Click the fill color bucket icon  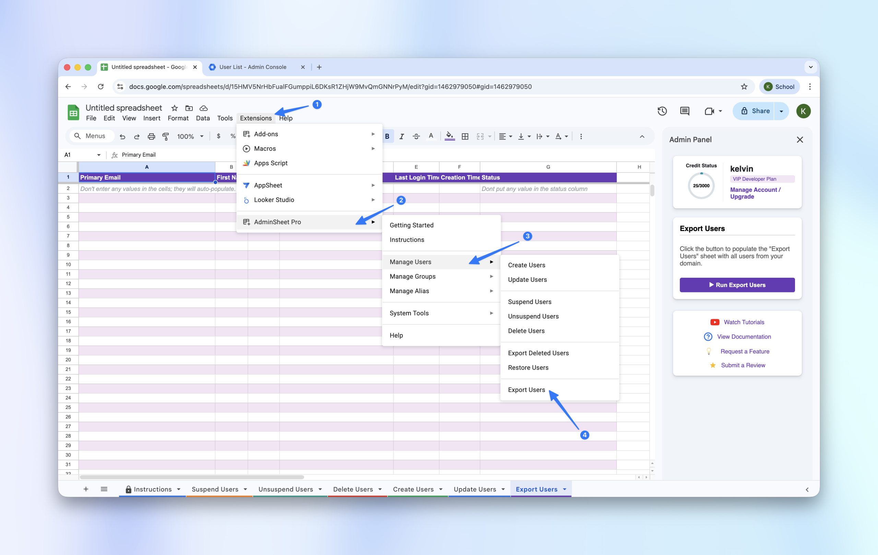pyautogui.click(x=450, y=136)
